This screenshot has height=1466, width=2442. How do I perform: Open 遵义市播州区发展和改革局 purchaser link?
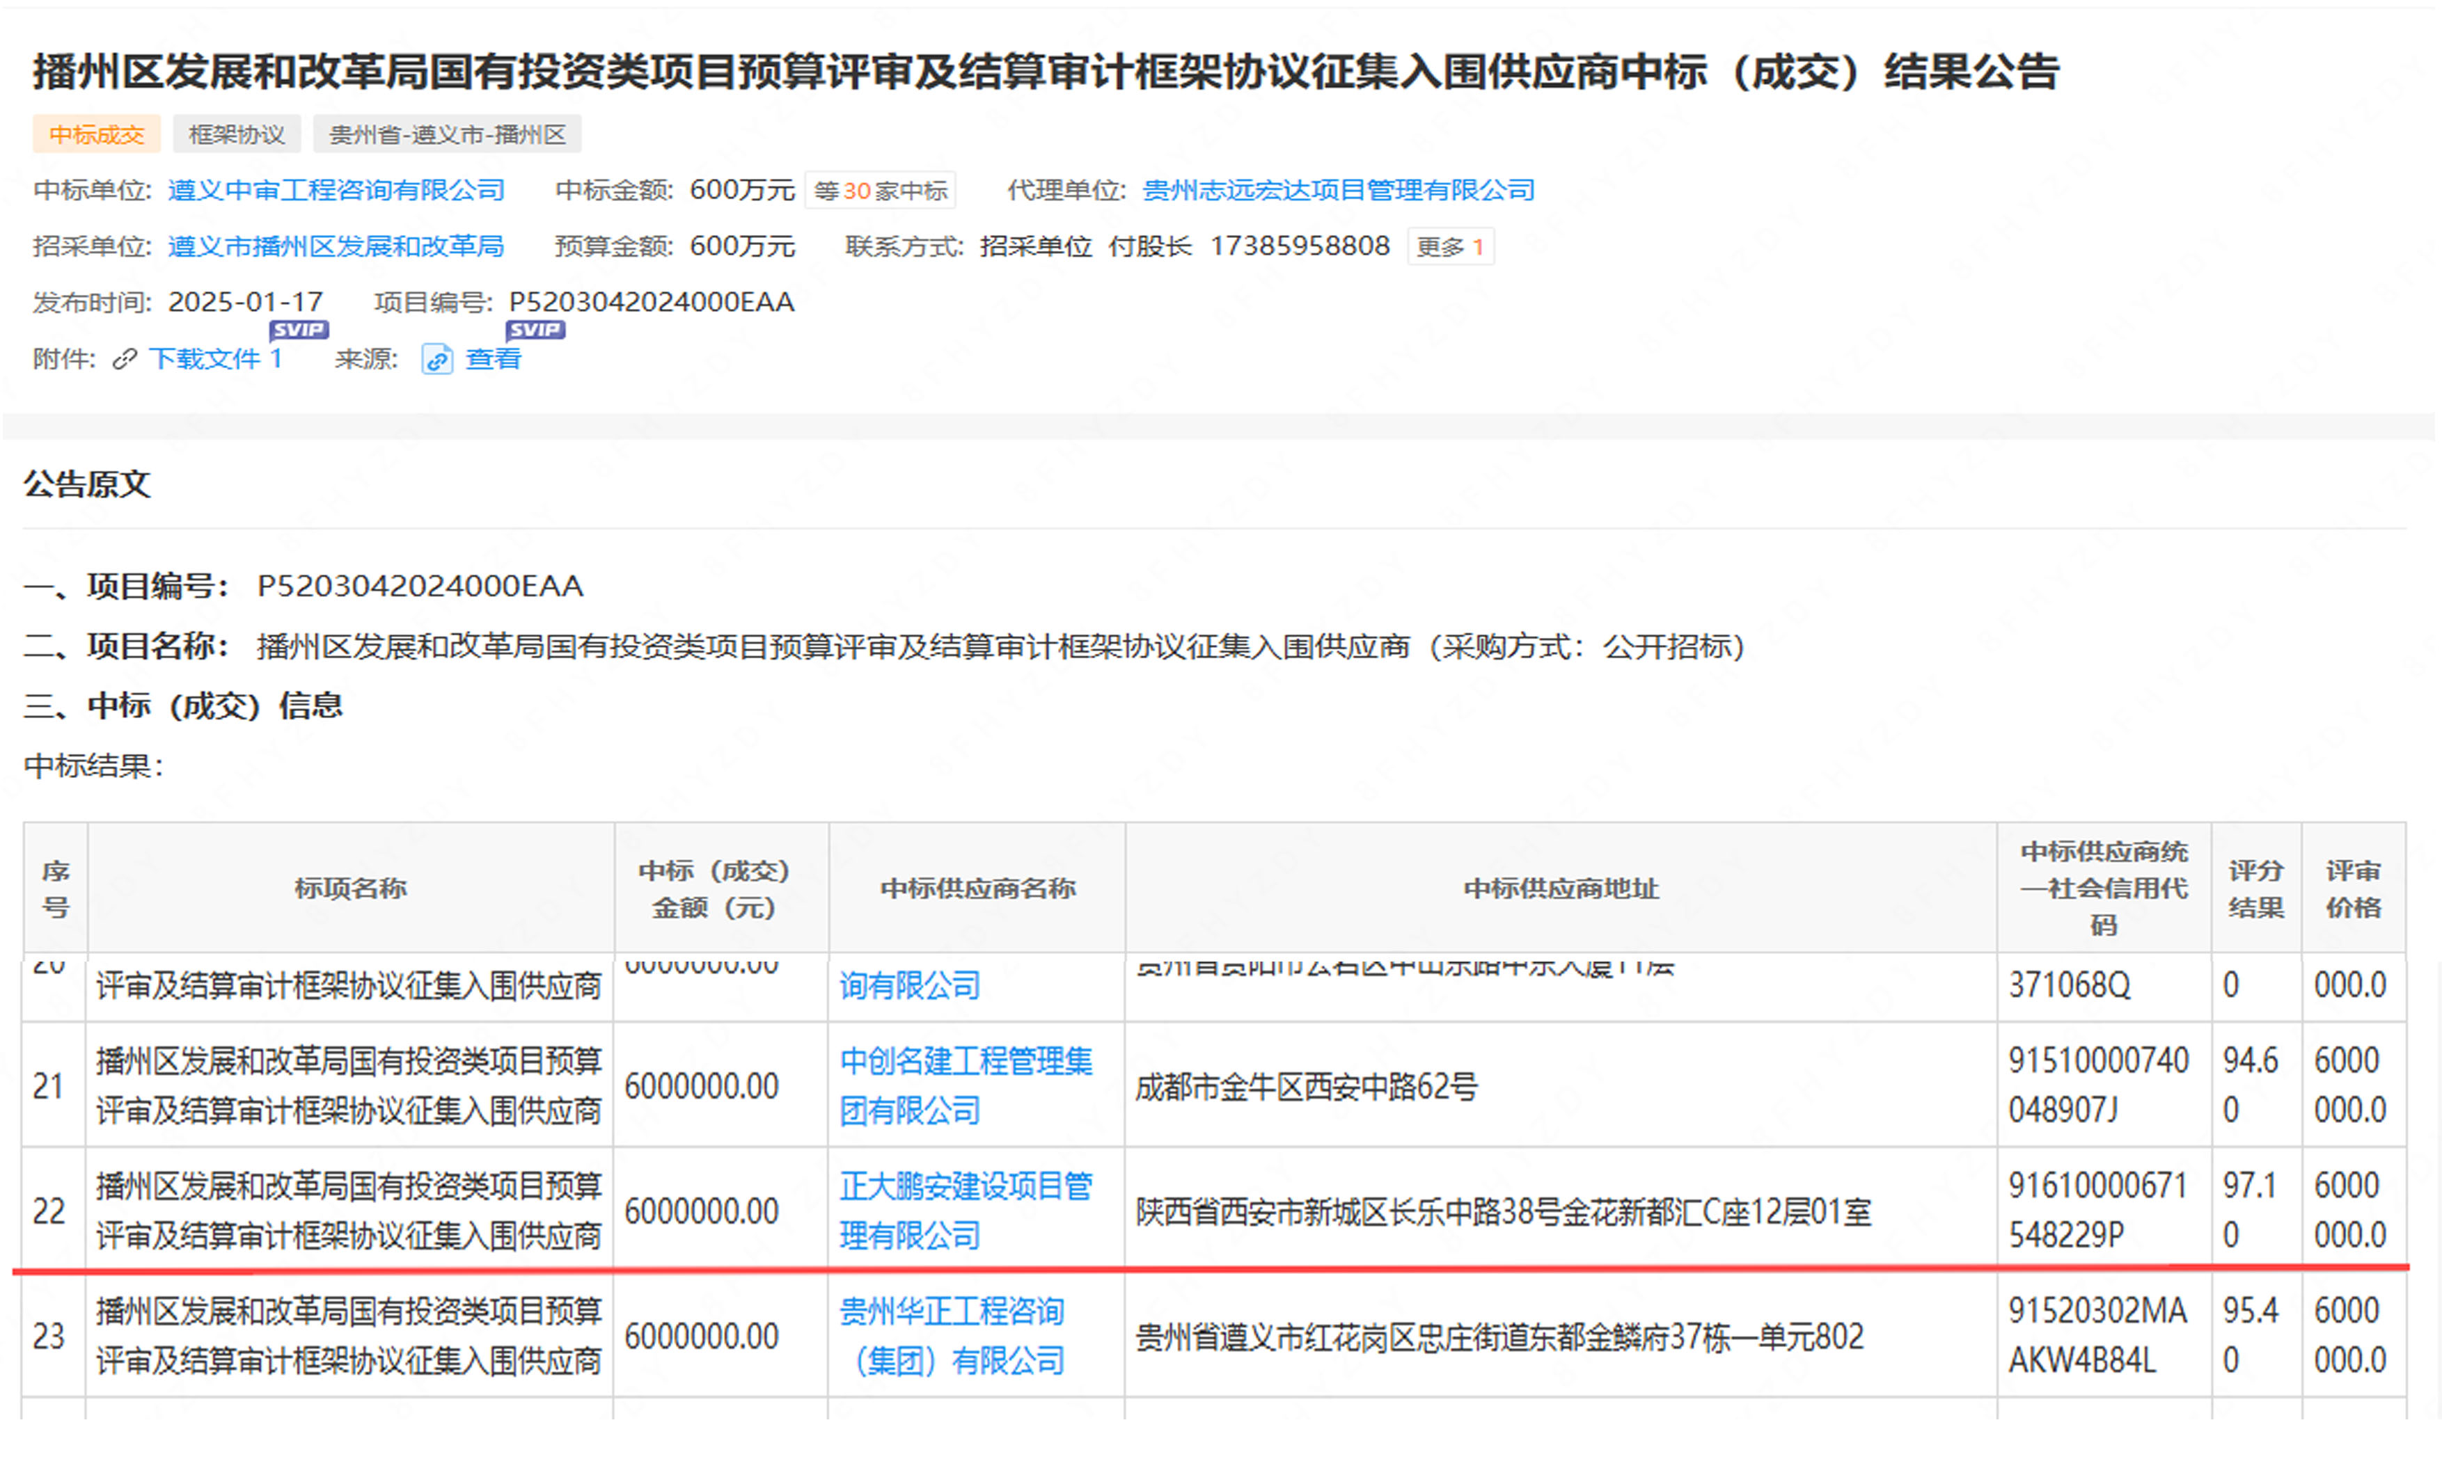(x=336, y=246)
